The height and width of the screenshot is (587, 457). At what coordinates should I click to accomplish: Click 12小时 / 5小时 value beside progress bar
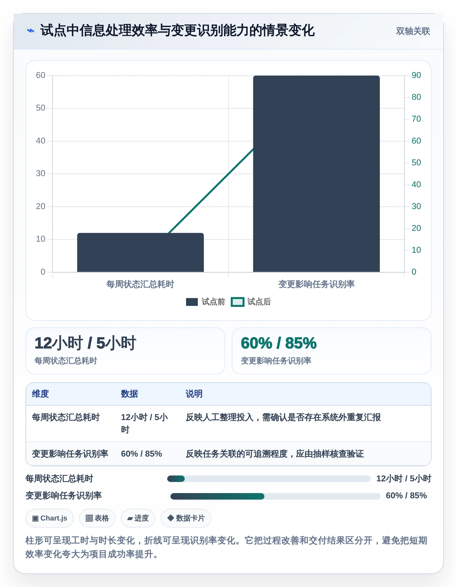click(404, 479)
